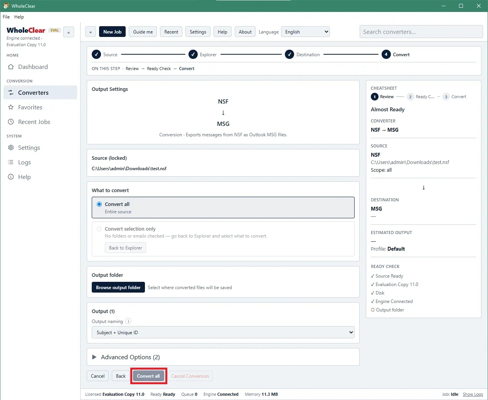Viewport: 488px width, 400px height.
Task: Click the Back button at bottom
Action: (121, 376)
